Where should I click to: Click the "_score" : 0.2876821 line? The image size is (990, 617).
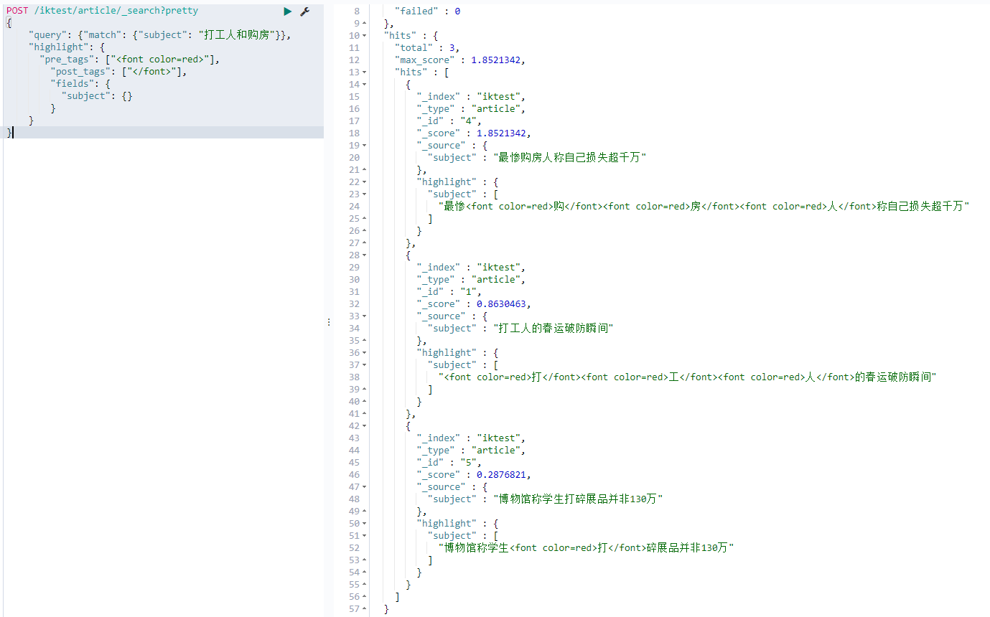[x=474, y=475]
